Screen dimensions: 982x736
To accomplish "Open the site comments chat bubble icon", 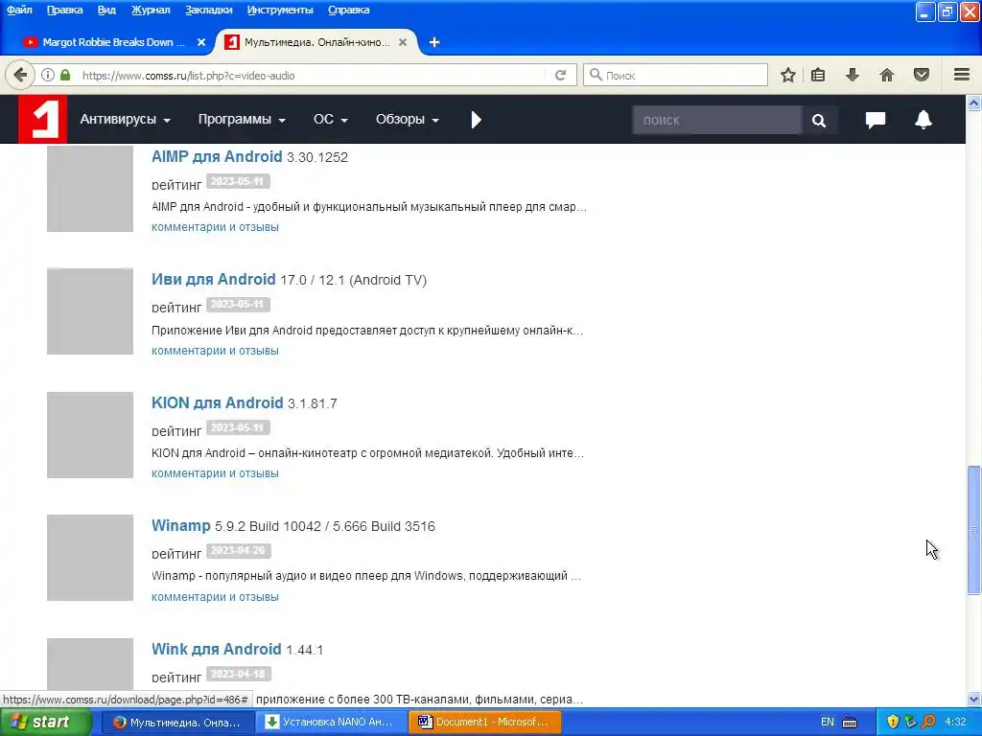I will [876, 120].
